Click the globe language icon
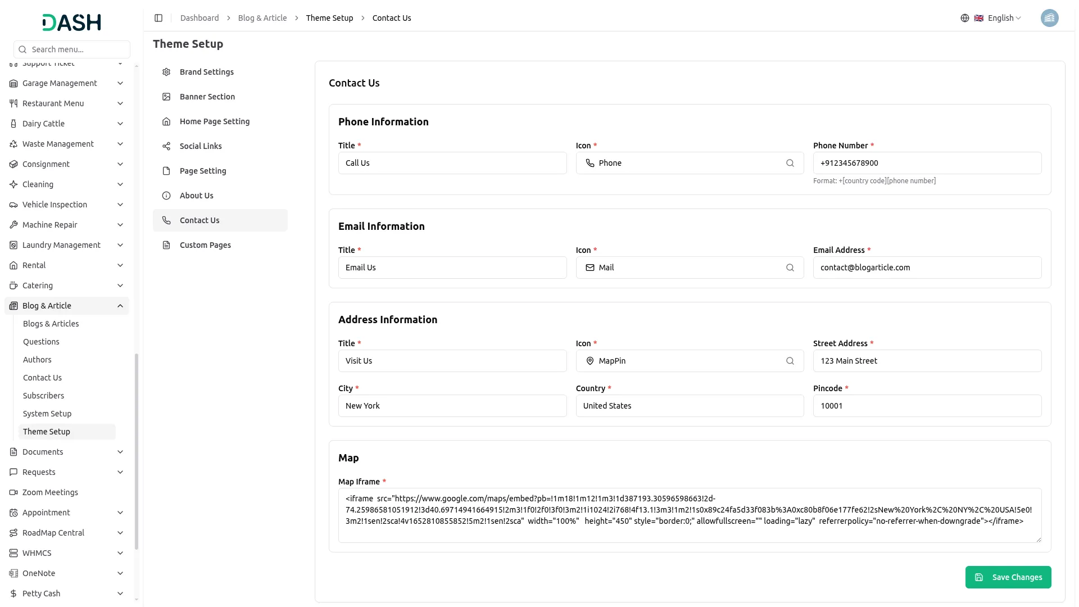Viewport: 1079px width, 607px height. [964, 18]
